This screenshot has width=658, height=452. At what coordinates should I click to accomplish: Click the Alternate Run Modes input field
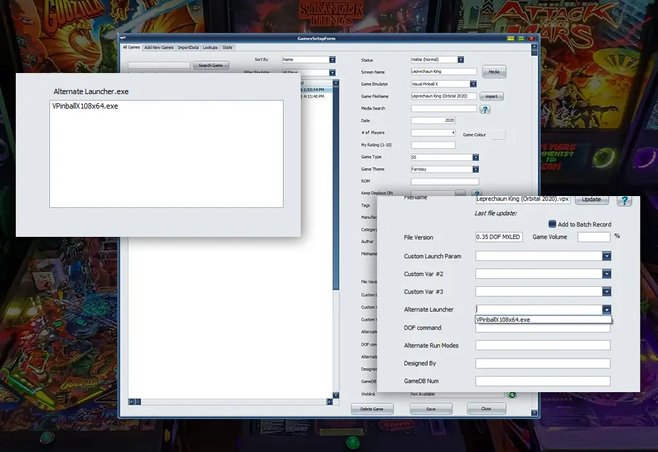click(543, 345)
